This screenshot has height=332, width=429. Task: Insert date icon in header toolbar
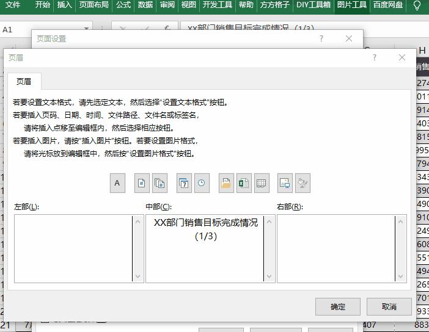coord(184,183)
